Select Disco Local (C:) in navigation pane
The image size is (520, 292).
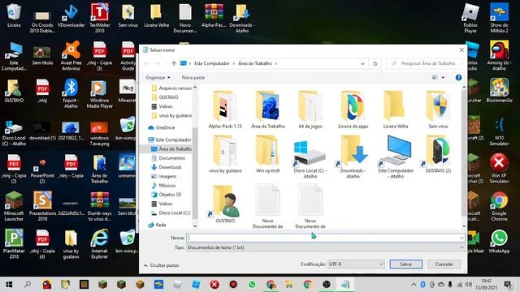click(171, 213)
